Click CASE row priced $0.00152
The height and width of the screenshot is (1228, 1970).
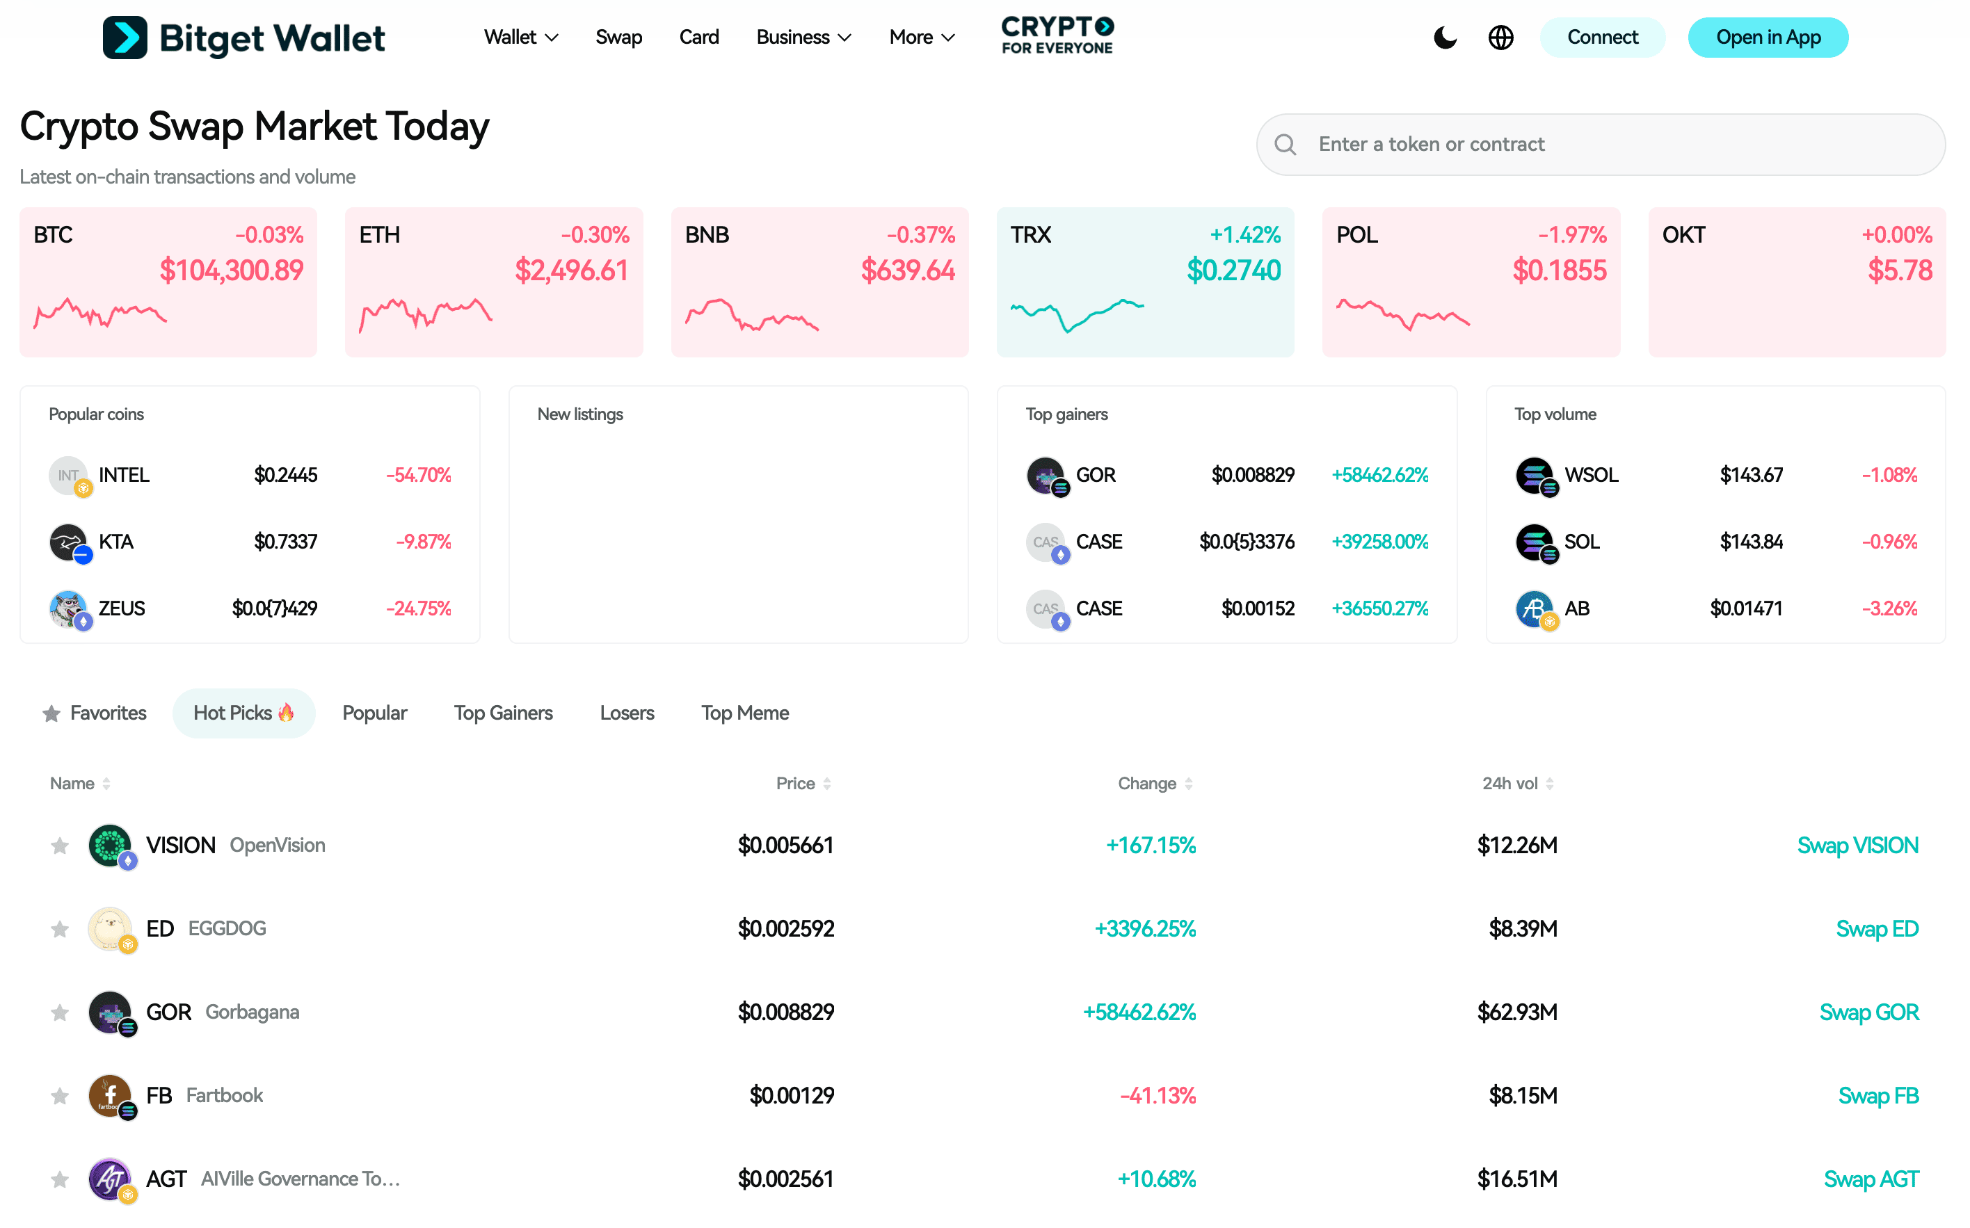[1226, 609]
